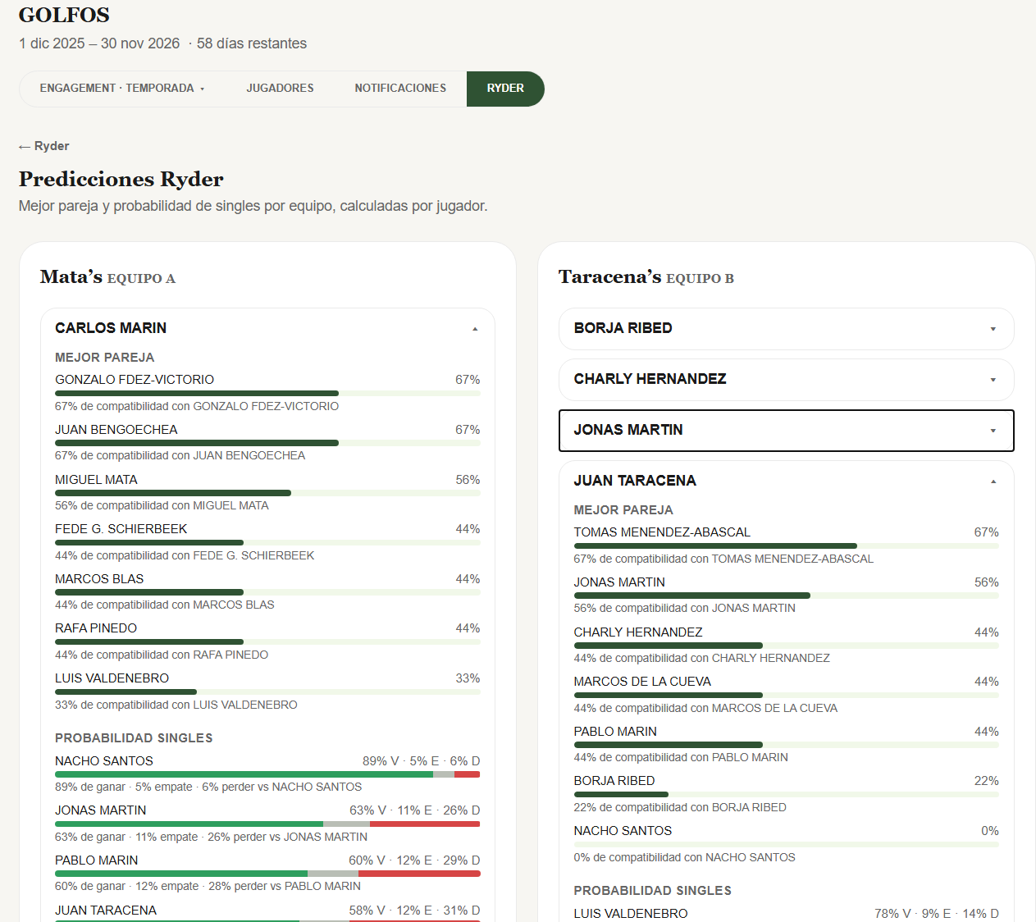
Task: Click BORJA RIBED in Juan Taracena's pairs
Action: 614,781
